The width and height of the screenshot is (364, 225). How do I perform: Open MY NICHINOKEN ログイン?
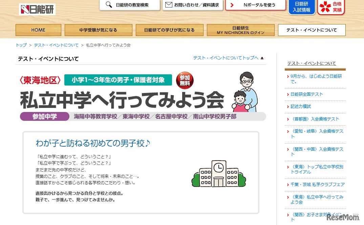240,30
